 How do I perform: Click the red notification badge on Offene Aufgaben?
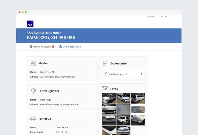click(53, 47)
